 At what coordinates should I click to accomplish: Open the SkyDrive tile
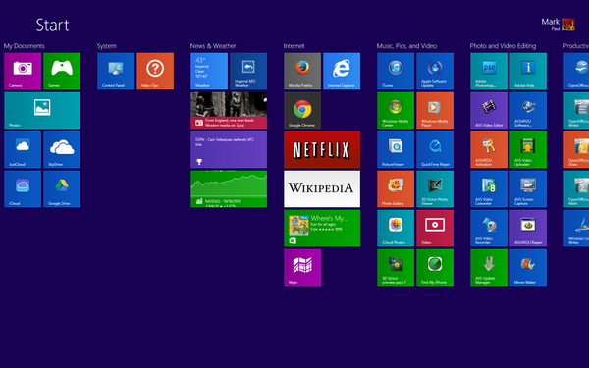point(62,149)
